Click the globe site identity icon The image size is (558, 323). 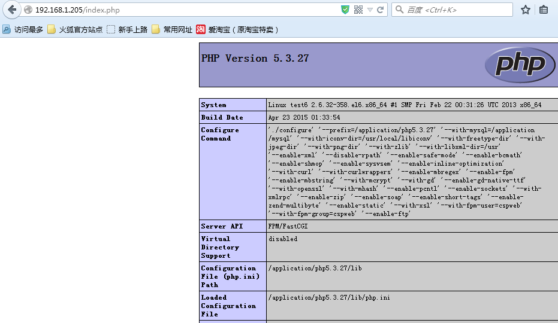[x=28, y=10]
